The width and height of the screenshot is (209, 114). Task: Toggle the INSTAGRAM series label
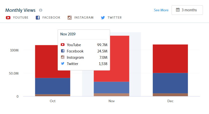pyautogui.click(x=84, y=18)
